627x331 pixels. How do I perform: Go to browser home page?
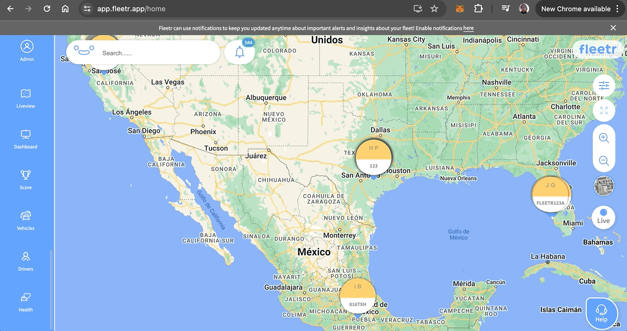tap(65, 9)
